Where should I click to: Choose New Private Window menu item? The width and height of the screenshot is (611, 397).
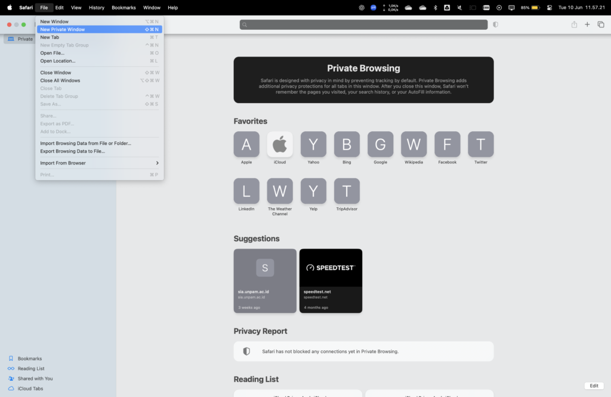(x=100, y=30)
